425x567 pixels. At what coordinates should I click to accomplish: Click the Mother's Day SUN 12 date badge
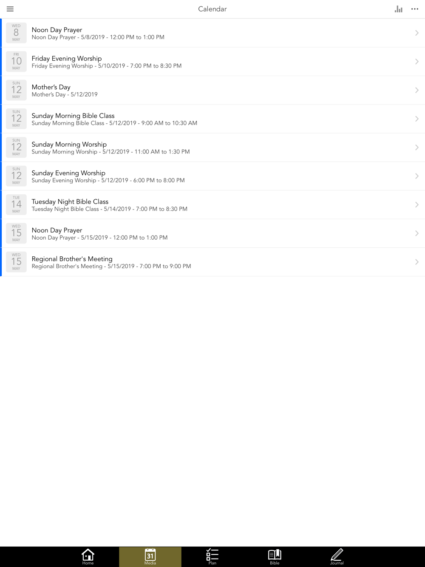(x=16, y=90)
